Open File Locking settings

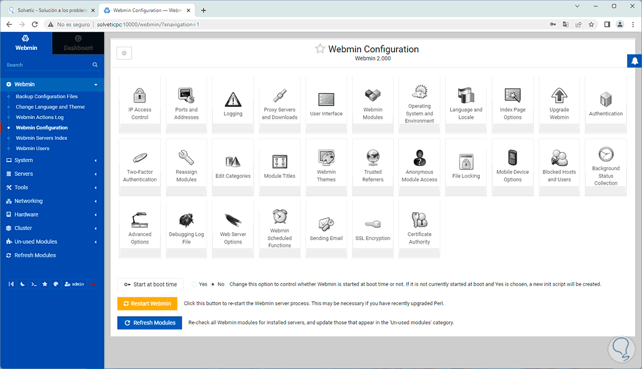pyautogui.click(x=466, y=167)
